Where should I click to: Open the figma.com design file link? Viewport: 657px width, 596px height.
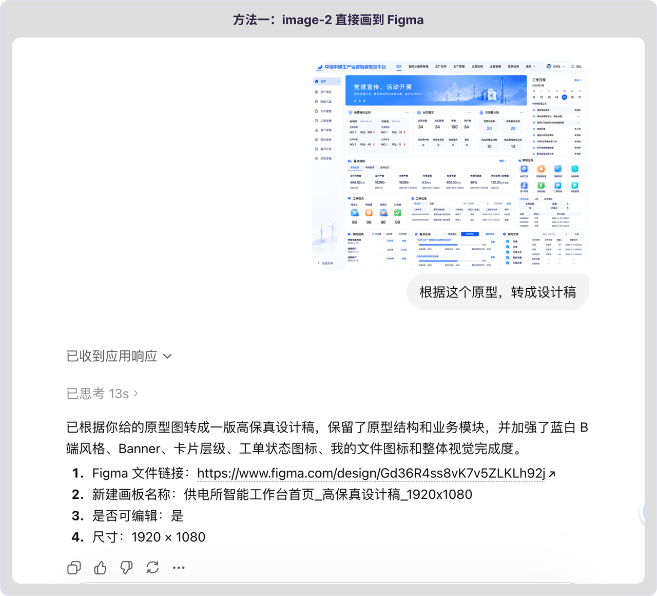(371, 473)
